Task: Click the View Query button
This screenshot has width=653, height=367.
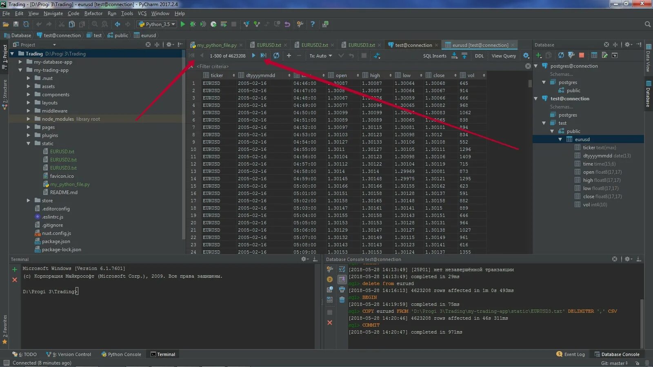Action: pyautogui.click(x=504, y=56)
